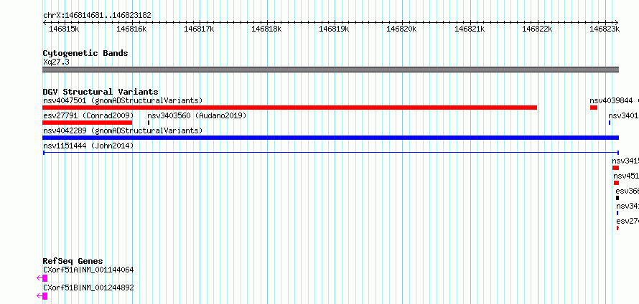
Task: Click the 146815k ruler tick label
Action: tap(64, 29)
